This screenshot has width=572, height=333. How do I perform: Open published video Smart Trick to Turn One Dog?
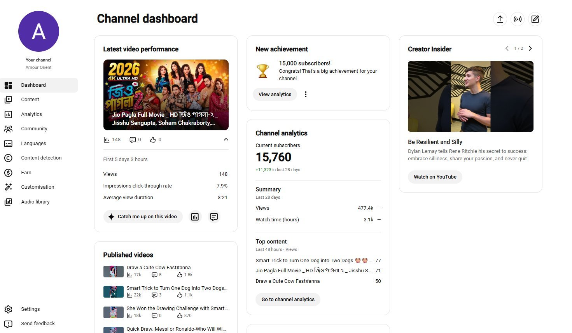coord(177,288)
